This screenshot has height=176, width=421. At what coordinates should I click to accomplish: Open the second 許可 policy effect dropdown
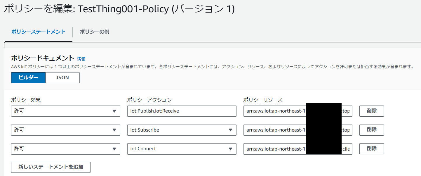(65, 130)
